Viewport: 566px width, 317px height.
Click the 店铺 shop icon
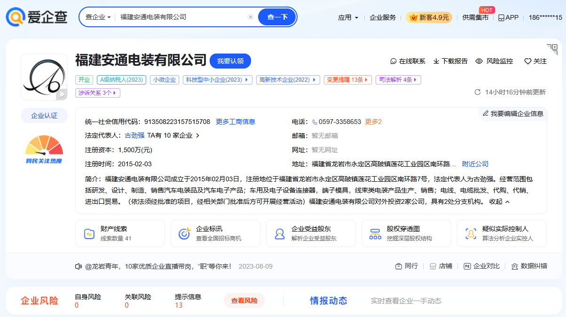(432, 266)
